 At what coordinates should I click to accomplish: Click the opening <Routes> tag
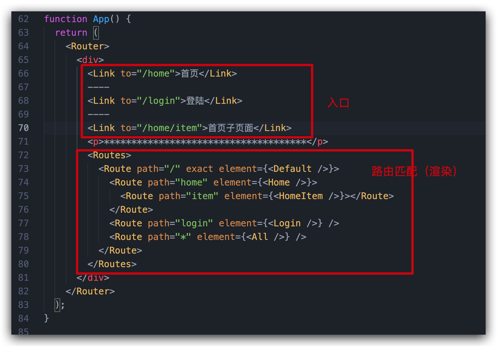click(x=109, y=155)
